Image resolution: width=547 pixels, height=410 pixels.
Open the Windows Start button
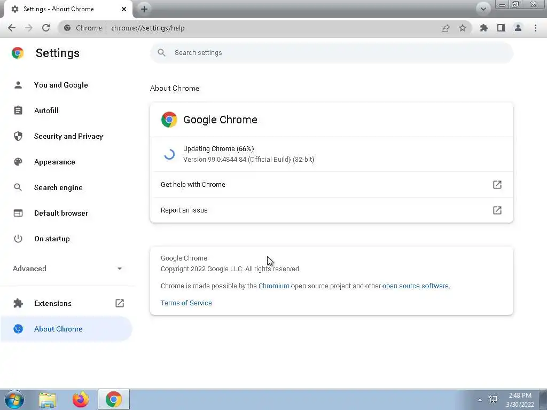14,399
